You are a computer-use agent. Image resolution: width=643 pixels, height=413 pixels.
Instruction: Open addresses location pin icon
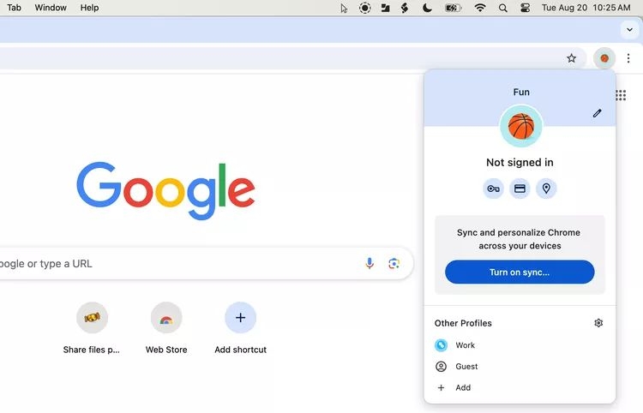(x=546, y=189)
